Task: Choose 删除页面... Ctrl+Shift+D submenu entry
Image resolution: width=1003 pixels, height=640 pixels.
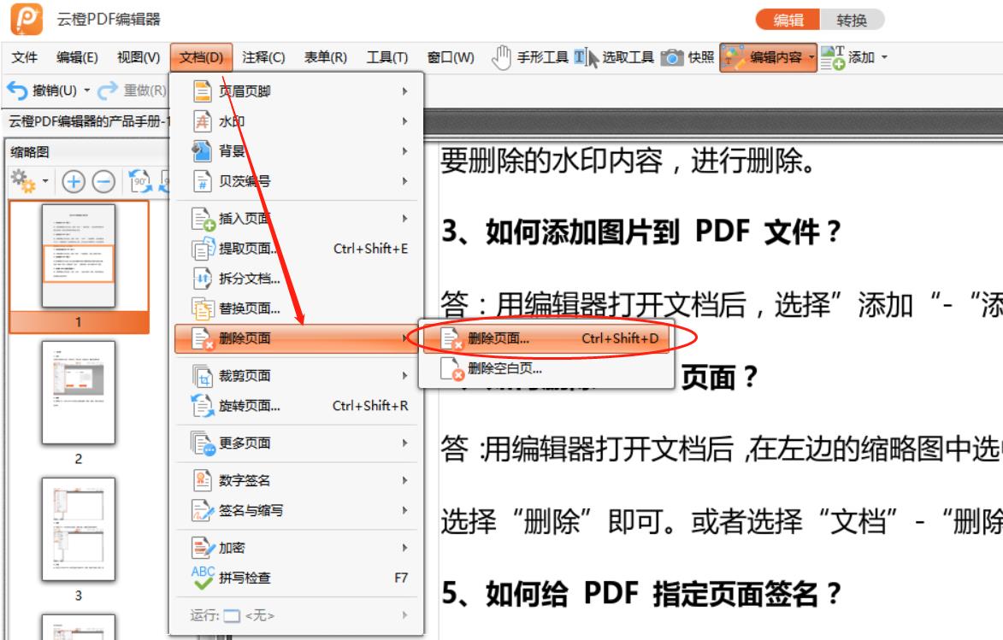Action: (x=546, y=338)
